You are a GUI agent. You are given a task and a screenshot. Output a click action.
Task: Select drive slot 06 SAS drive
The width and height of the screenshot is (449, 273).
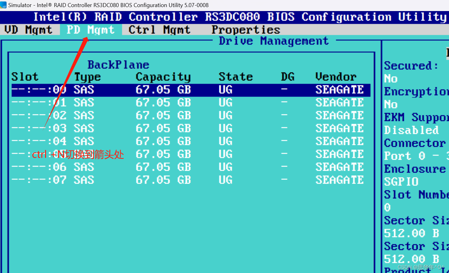coord(123,167)
